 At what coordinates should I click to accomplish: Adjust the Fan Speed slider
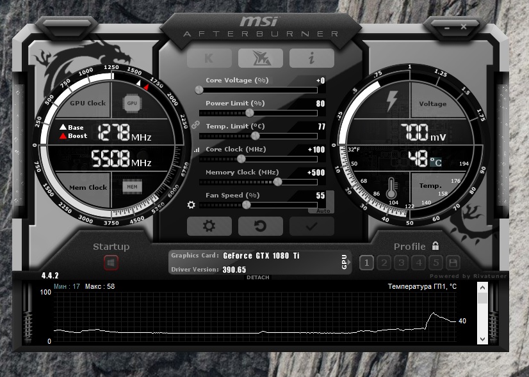[247, 204]
